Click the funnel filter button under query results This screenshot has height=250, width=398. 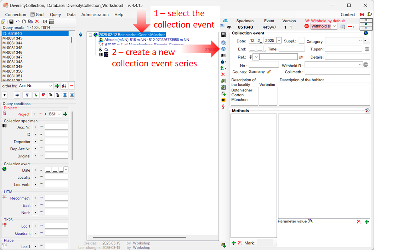(x=27, y=95)
